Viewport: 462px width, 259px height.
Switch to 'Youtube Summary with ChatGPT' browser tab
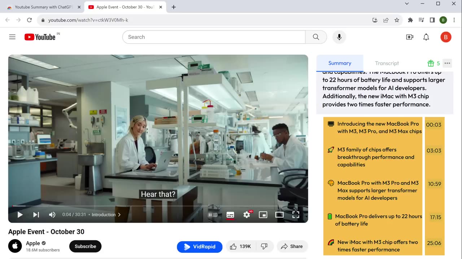tap(44, 7)
